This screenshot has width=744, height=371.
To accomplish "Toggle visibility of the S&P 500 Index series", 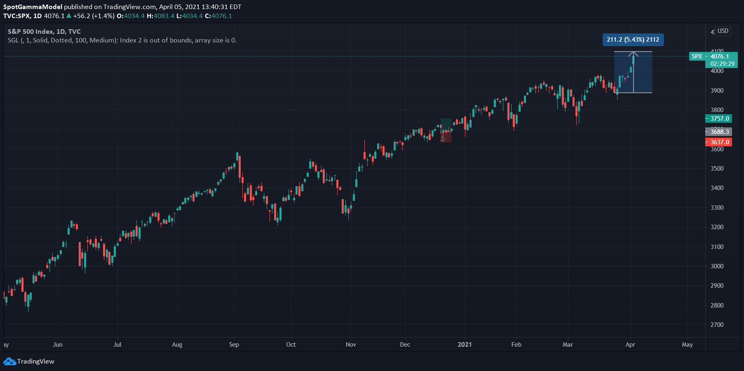I will coord(43,31).
